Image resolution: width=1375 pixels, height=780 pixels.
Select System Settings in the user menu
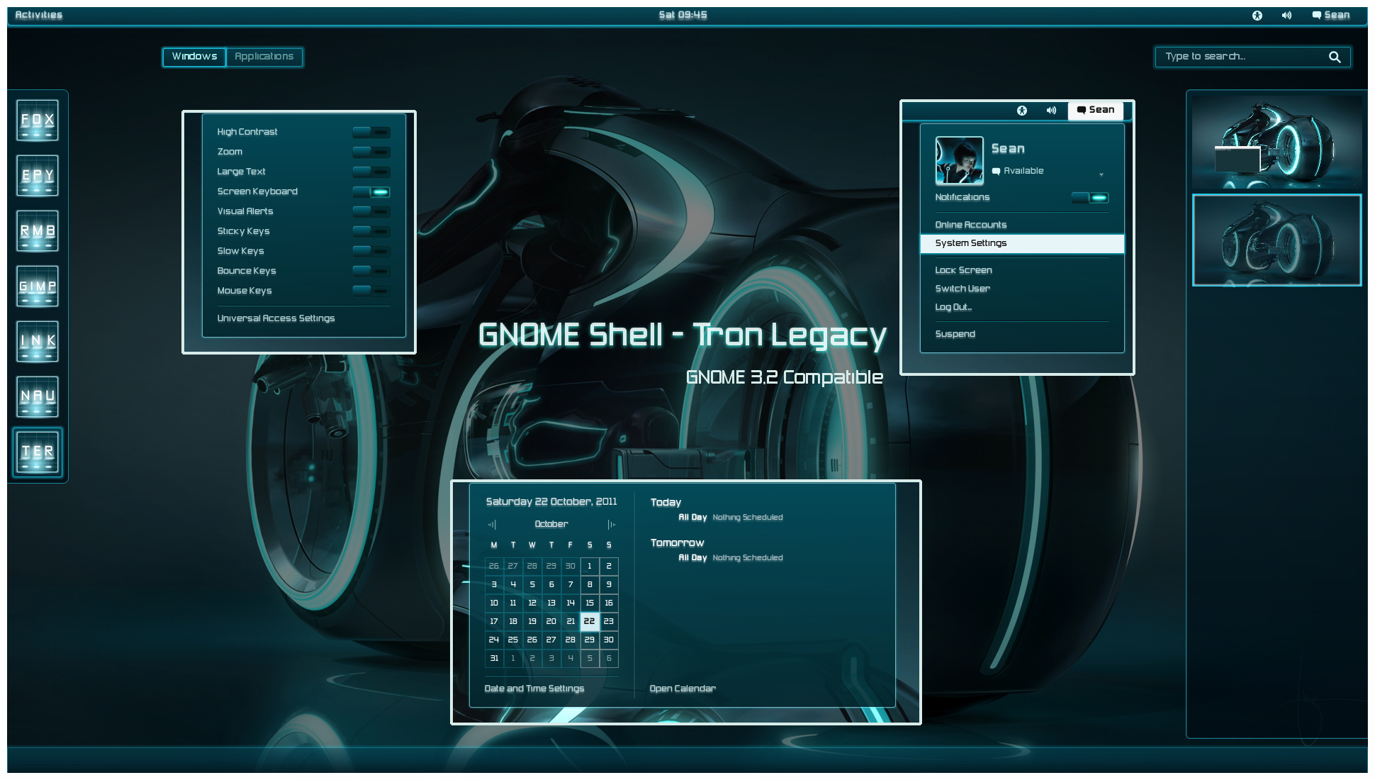(x=970, y=243)
